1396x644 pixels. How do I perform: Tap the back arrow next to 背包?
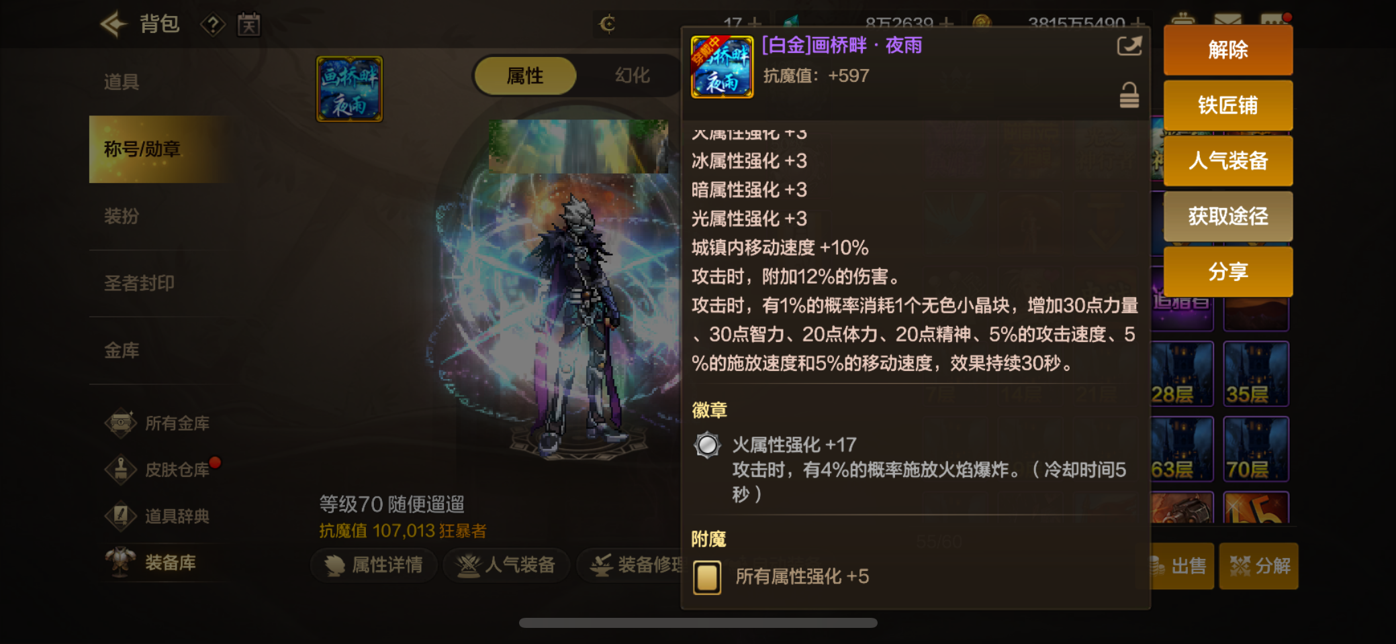click(x=113, y=24)
